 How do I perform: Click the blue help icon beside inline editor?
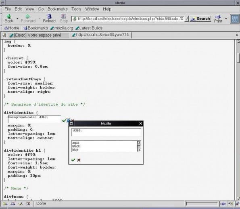tap(68, 120)
